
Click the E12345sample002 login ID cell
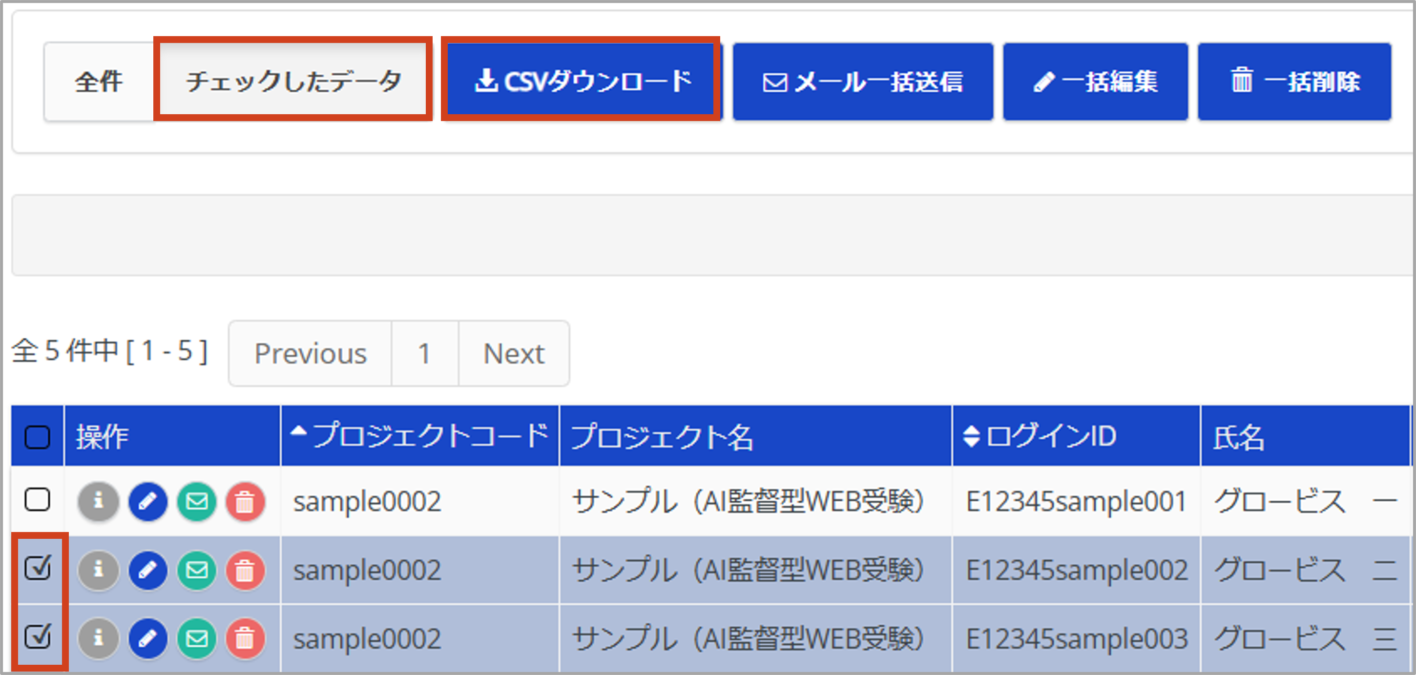tap(1076, 570)
